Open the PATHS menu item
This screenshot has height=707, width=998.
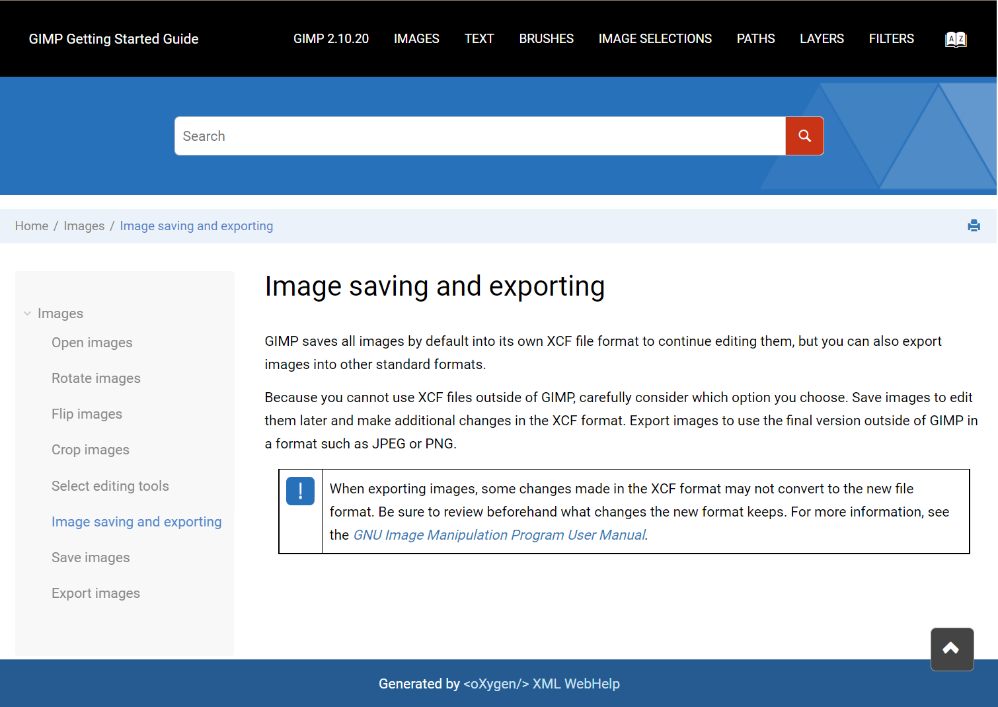(755, 39)
